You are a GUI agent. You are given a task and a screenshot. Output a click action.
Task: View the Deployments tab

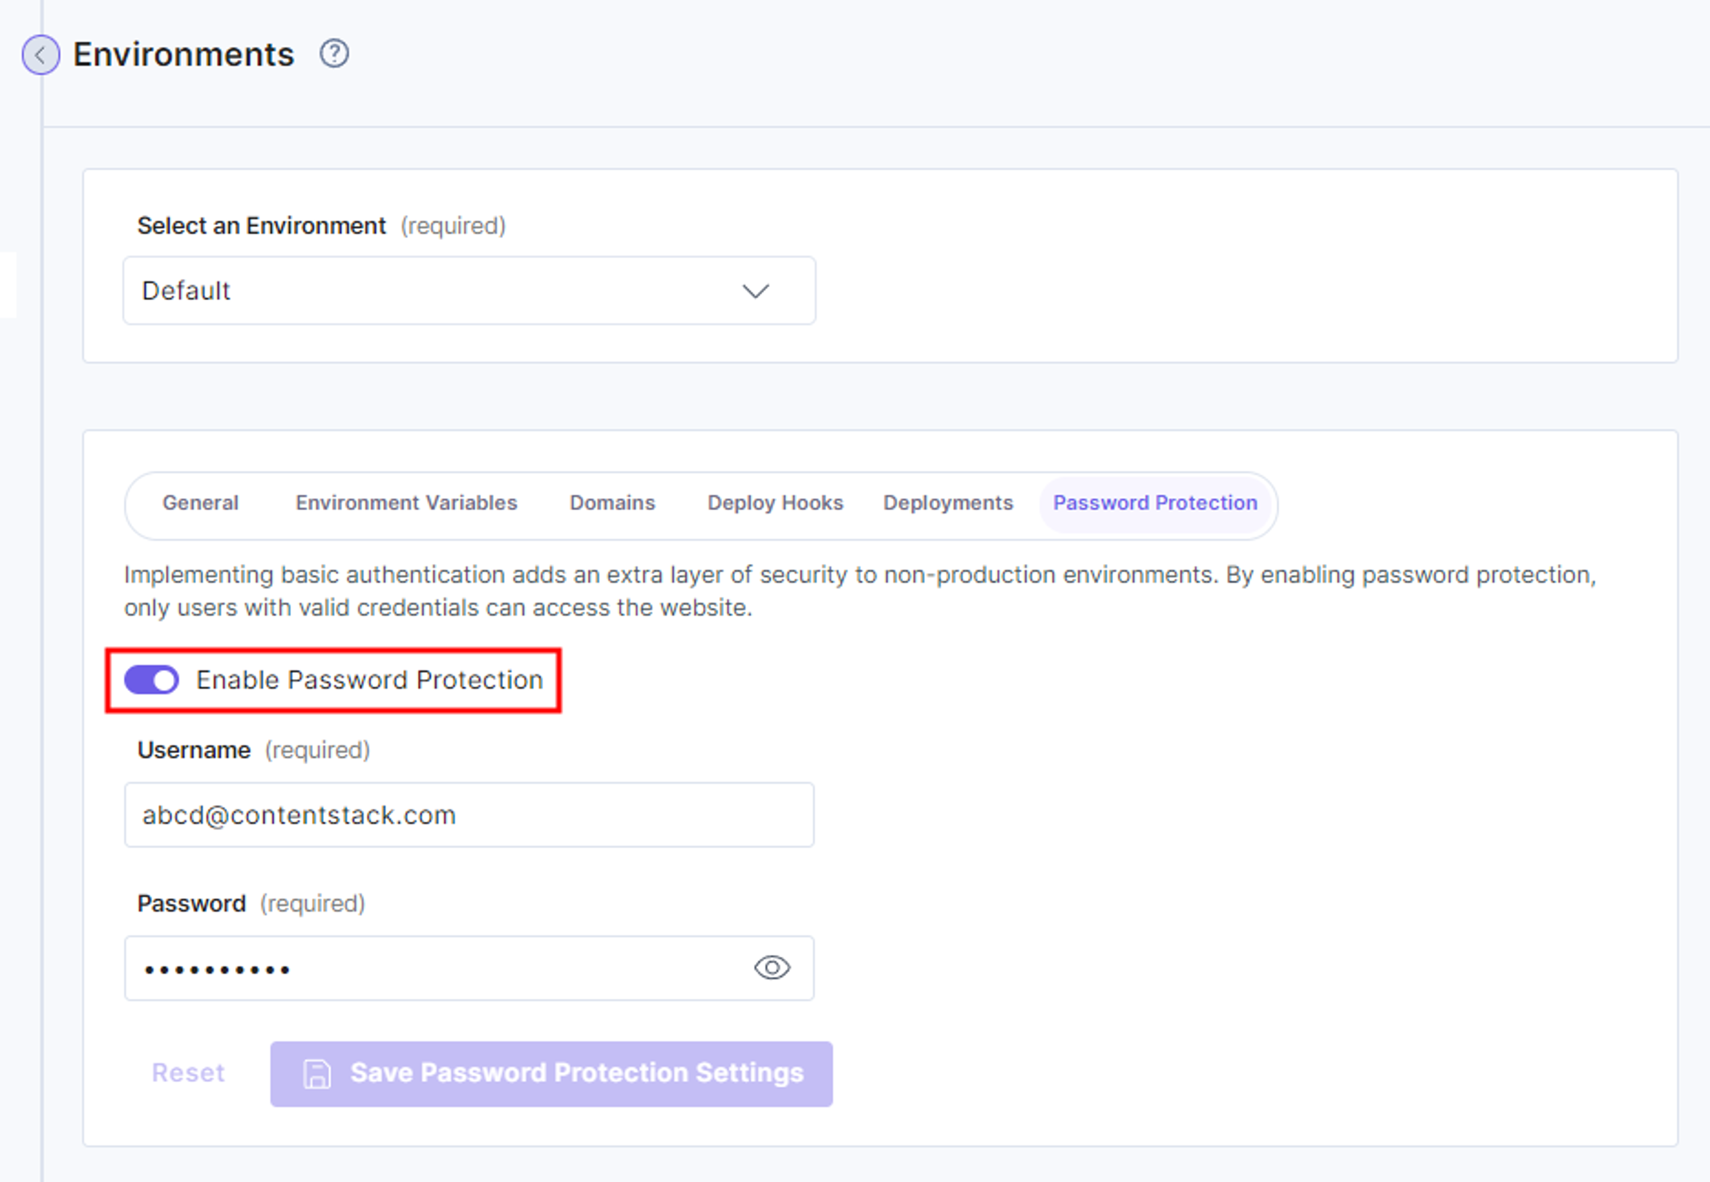[948, 503]
